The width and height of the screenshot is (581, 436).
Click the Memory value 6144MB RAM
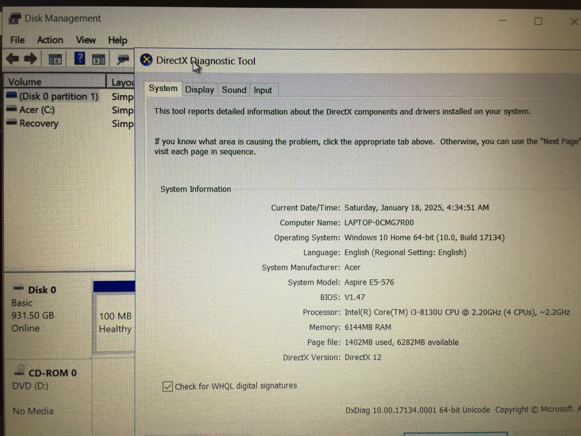[367, 327]
